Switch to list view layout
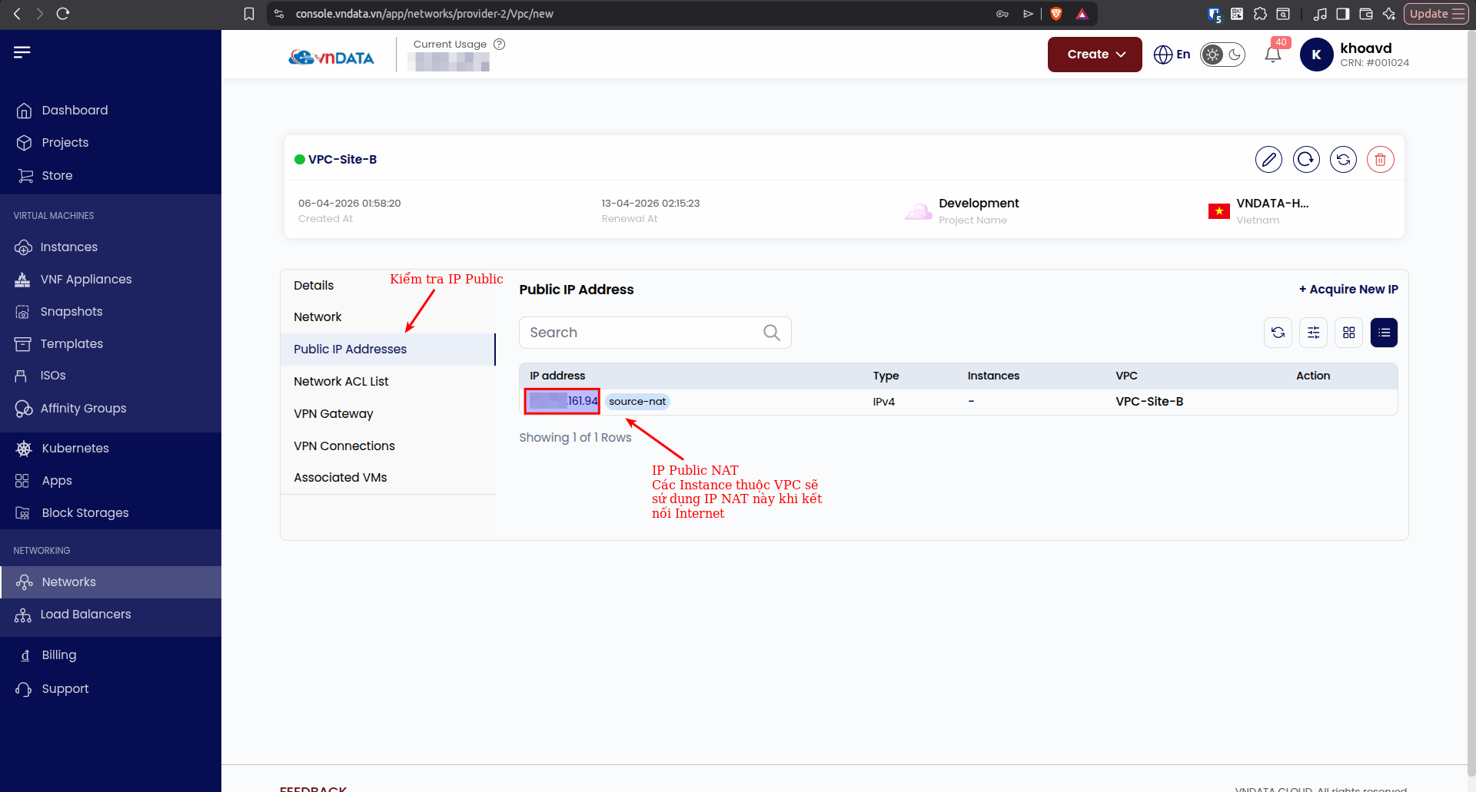 (1385, 333)
